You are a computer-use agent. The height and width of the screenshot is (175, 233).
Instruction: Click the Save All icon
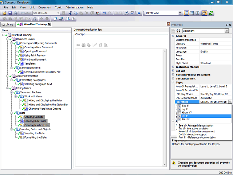[15, 13]
